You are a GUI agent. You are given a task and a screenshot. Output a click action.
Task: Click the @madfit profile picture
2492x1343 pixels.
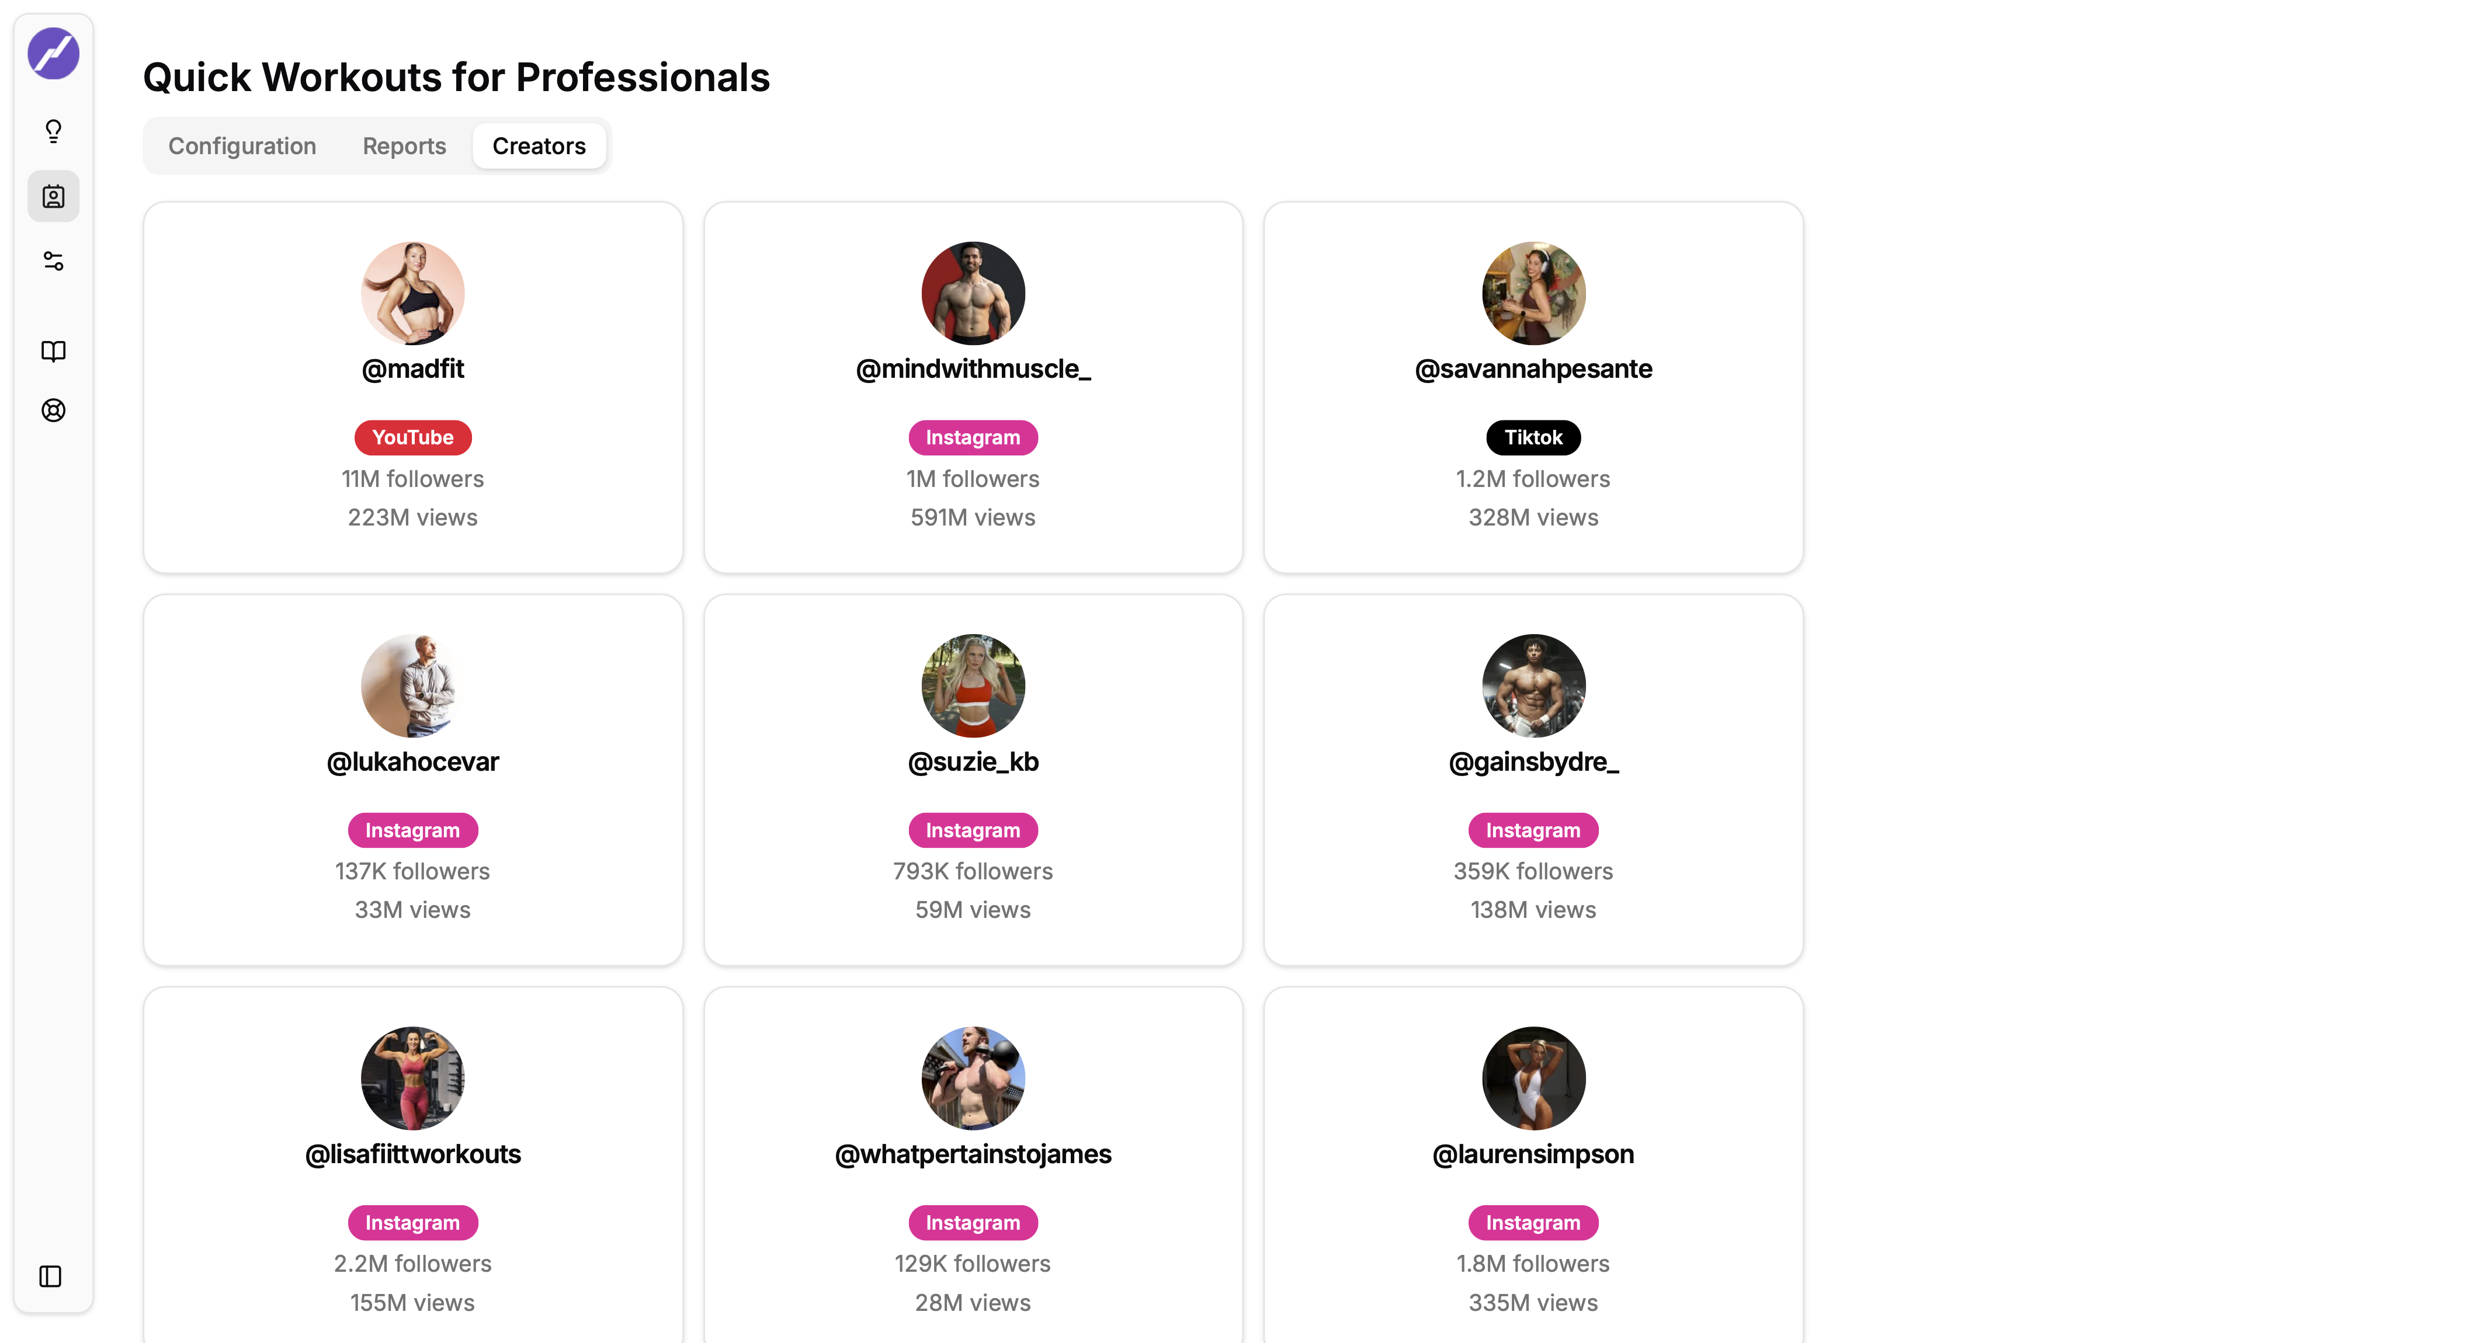[413, 293]
